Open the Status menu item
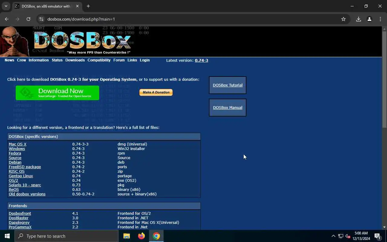 57,60
